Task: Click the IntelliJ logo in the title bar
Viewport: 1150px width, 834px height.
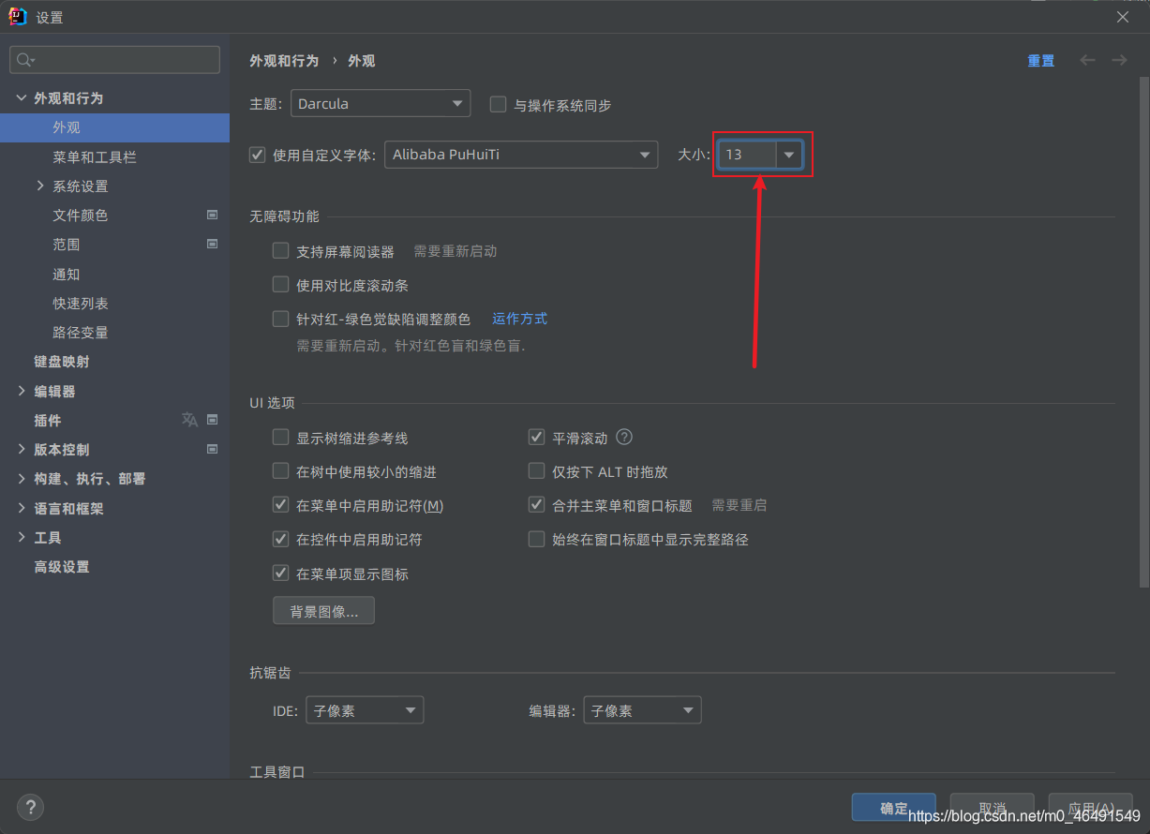Action: [17, 16]
